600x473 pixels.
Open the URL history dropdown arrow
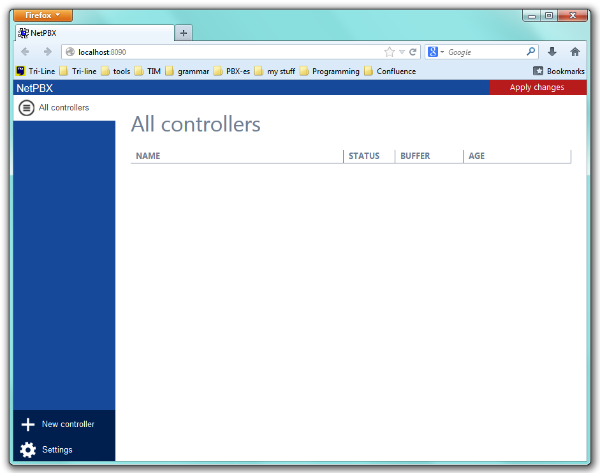(x=402, y=52)
